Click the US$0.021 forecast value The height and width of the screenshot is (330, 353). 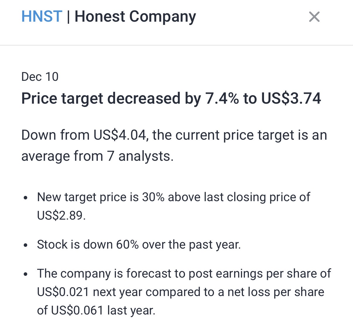click(63, 292)
